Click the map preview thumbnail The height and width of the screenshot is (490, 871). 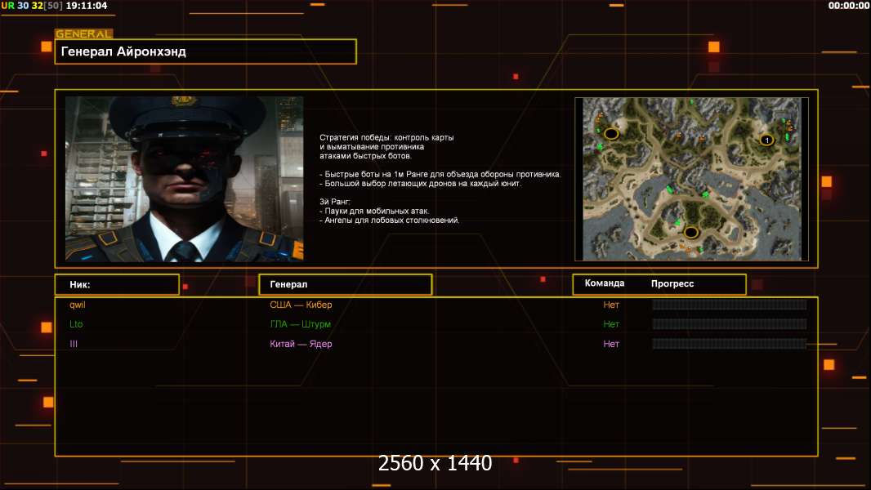pos(691,179)
